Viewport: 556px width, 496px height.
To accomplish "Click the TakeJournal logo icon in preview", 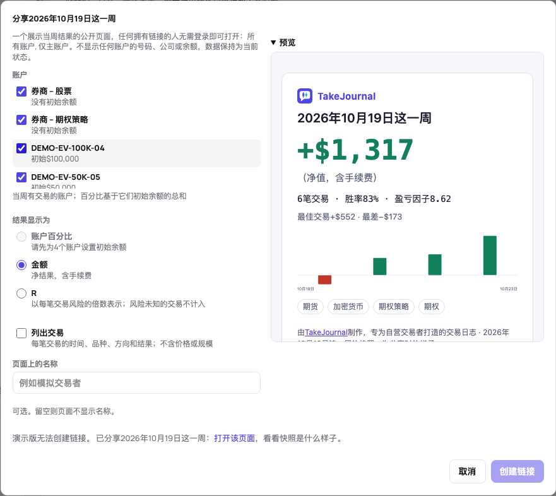I will (305, 96).
